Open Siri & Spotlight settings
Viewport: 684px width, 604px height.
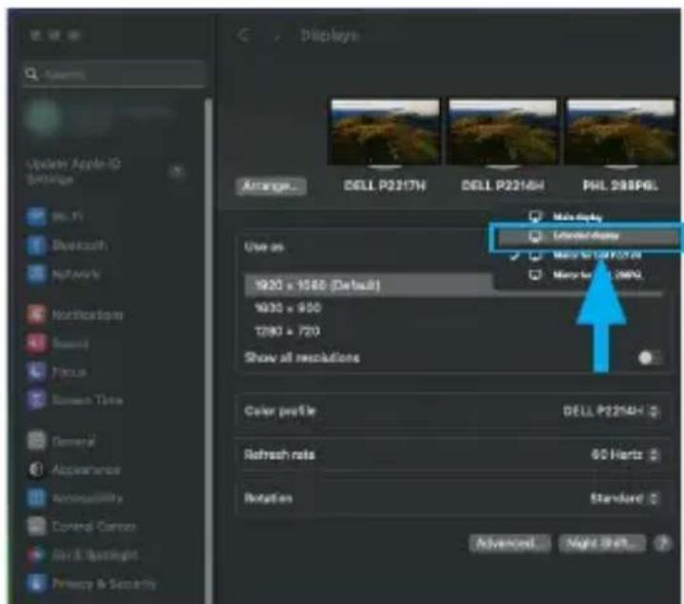pos(83,554)
